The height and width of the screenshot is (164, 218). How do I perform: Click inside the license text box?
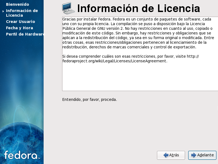coord(140,54)
